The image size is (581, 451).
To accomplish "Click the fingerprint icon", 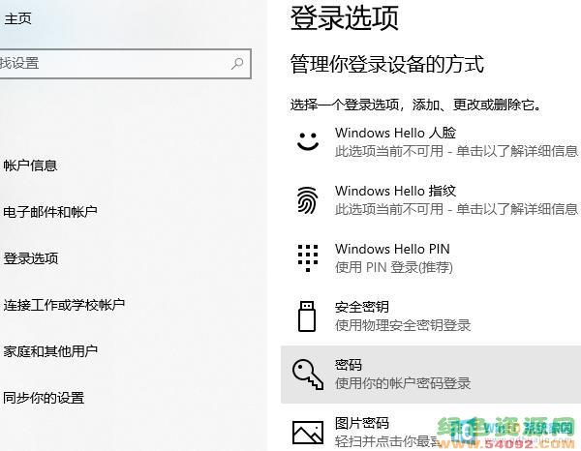I will 308,200.
